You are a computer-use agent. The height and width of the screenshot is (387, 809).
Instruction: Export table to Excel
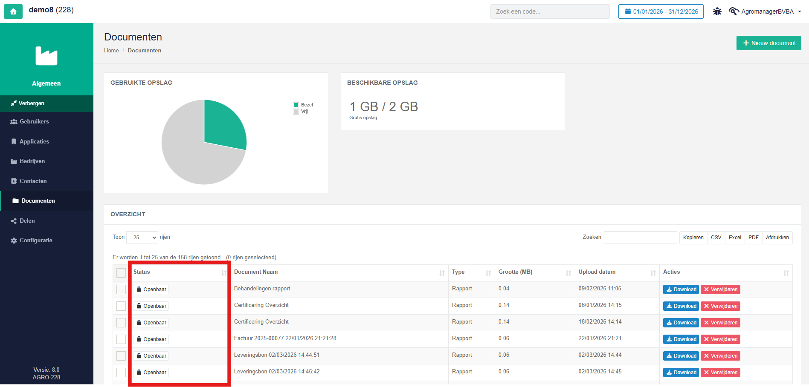click(735, 238)
